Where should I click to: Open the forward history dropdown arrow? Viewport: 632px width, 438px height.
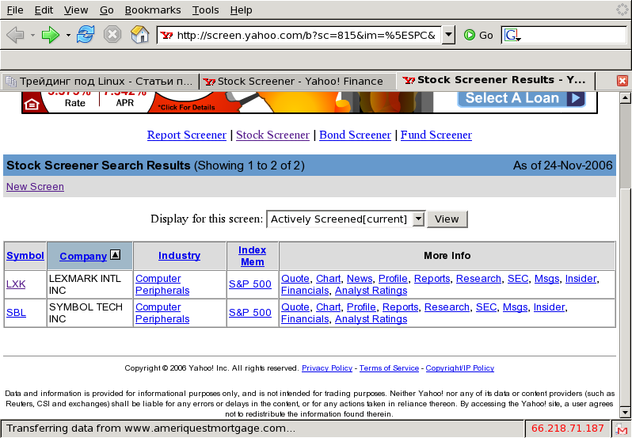pyautogui.click(x=68, y=36)
